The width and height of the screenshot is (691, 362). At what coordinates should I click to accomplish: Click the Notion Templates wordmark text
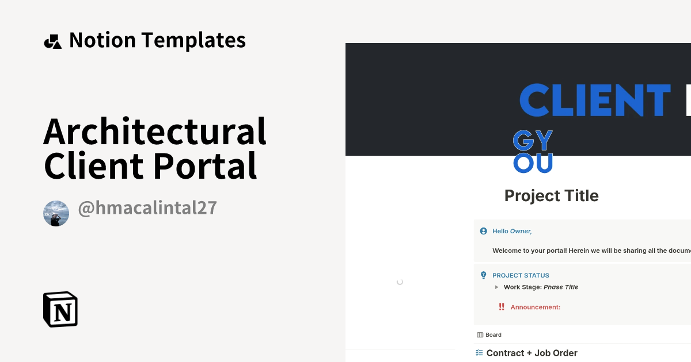(x=157, y=40)
